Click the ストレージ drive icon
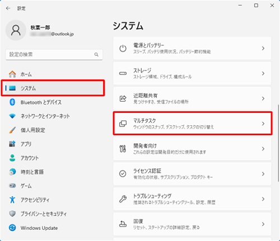The width and height of the screenshot is (280, 241). pyautogui.click(x=123, y=73)
